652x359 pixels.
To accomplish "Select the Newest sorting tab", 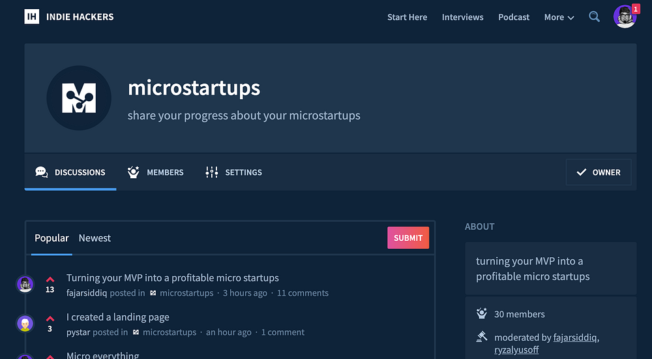I will (95, 238).
